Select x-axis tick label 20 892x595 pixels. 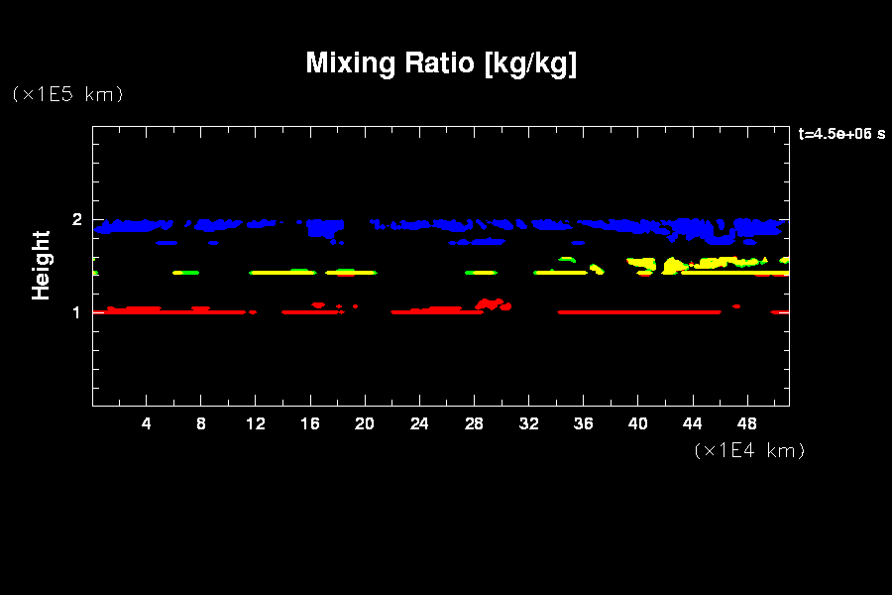click(365, 424)
